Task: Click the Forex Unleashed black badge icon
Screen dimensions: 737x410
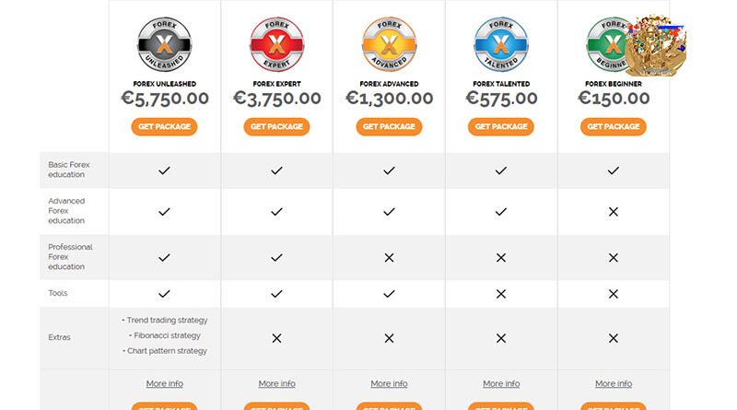Action: click(x=165, y=44)
